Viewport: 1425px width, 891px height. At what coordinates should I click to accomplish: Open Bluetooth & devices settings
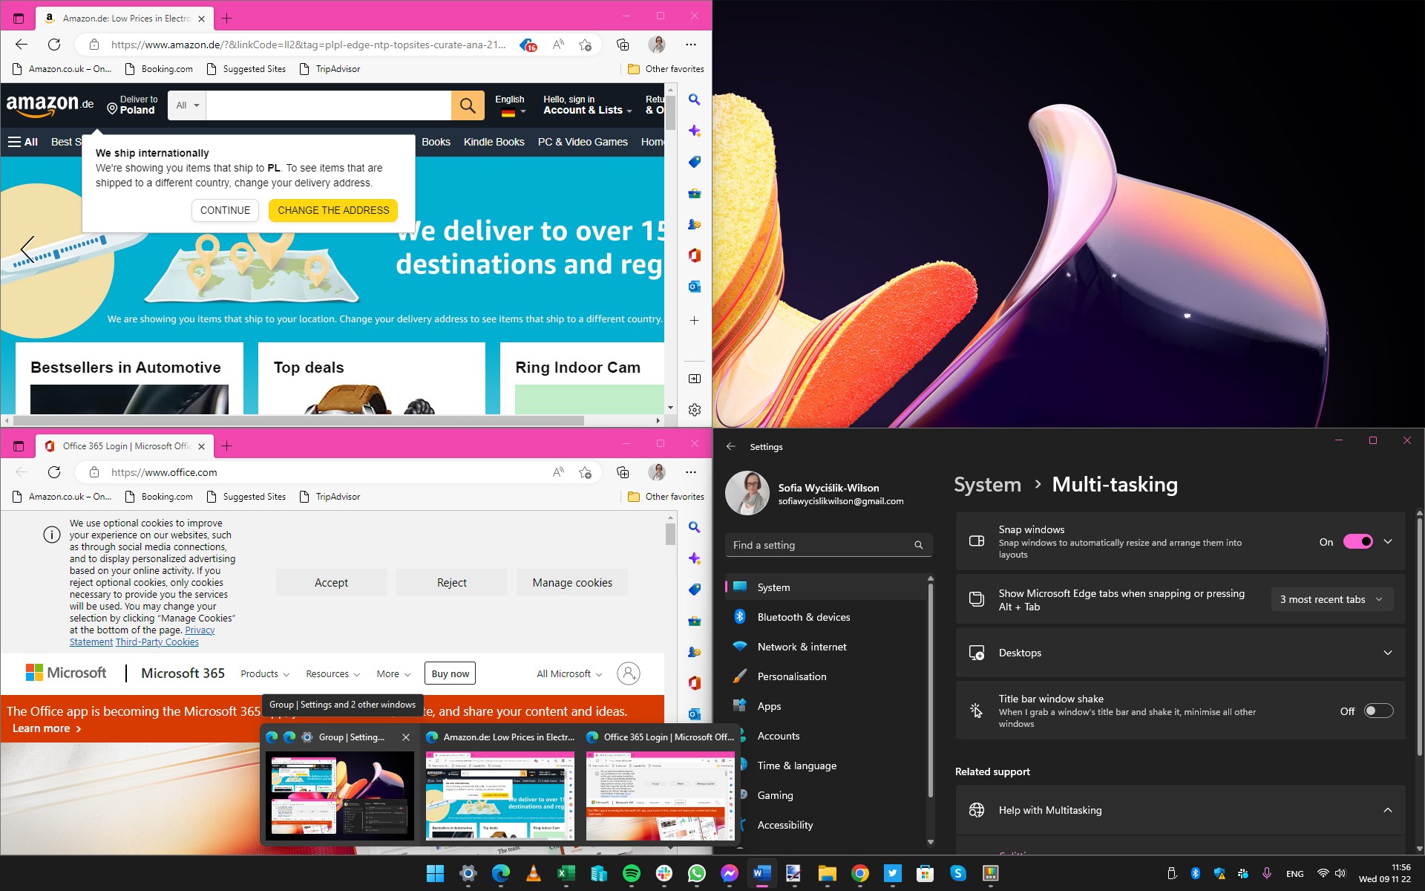point(803,616)
